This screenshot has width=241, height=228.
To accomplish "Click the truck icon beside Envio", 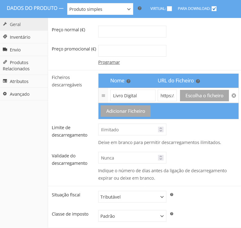I will point(5,50).
